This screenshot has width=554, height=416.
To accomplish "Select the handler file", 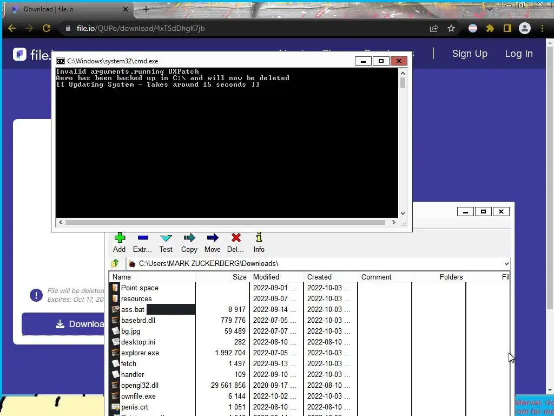I will tap(133, 375).
